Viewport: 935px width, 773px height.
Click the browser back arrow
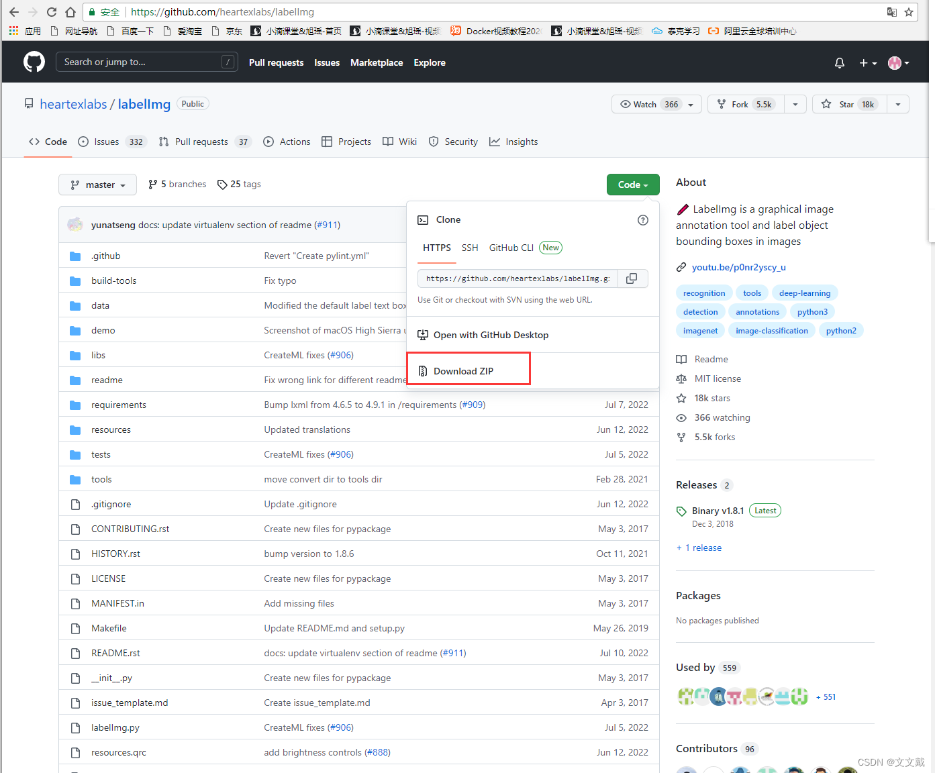click(x=14, y=12)
